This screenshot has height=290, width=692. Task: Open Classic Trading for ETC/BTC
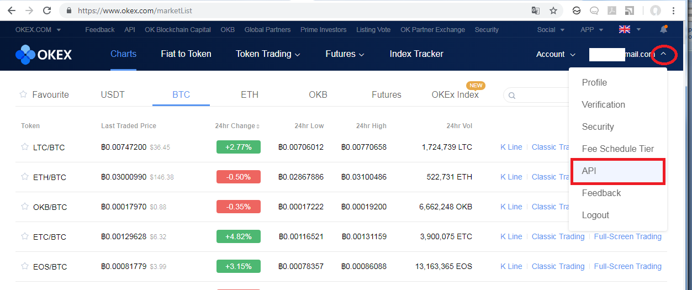pyautogui.click(x=558, y=236)
